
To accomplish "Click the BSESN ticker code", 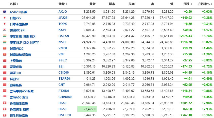I will point(64,36).
